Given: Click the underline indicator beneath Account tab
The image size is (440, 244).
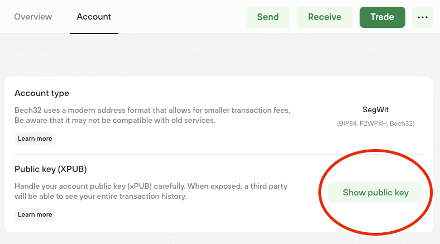Looking at the screenshot, I should click(94, 34).
